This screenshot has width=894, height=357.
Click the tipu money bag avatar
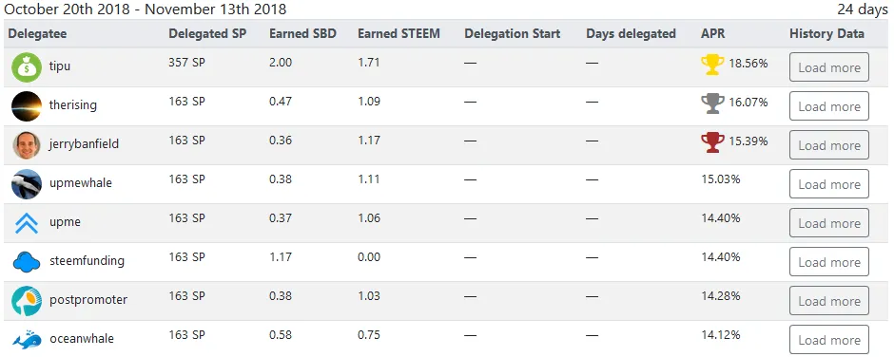[x=27, y=67]
